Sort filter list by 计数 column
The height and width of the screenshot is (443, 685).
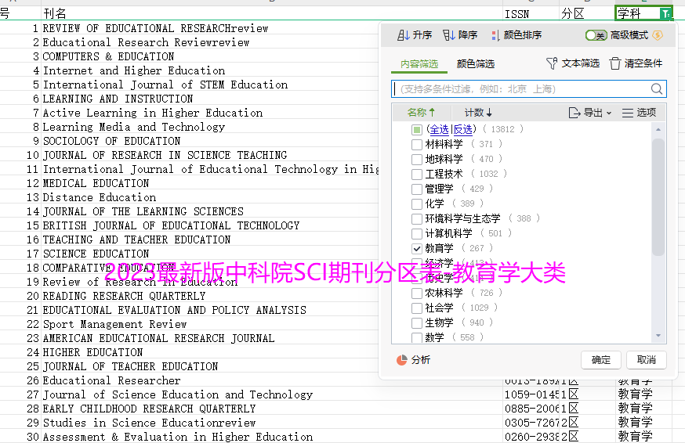pos(478,113)
